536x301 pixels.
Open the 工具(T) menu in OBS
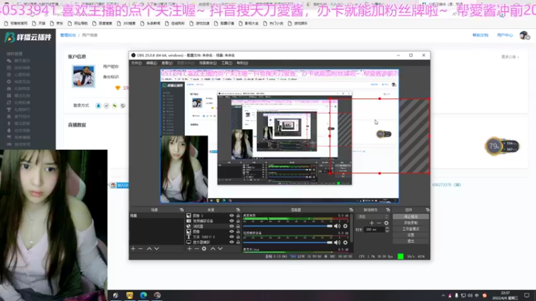(x=226, y=63)
